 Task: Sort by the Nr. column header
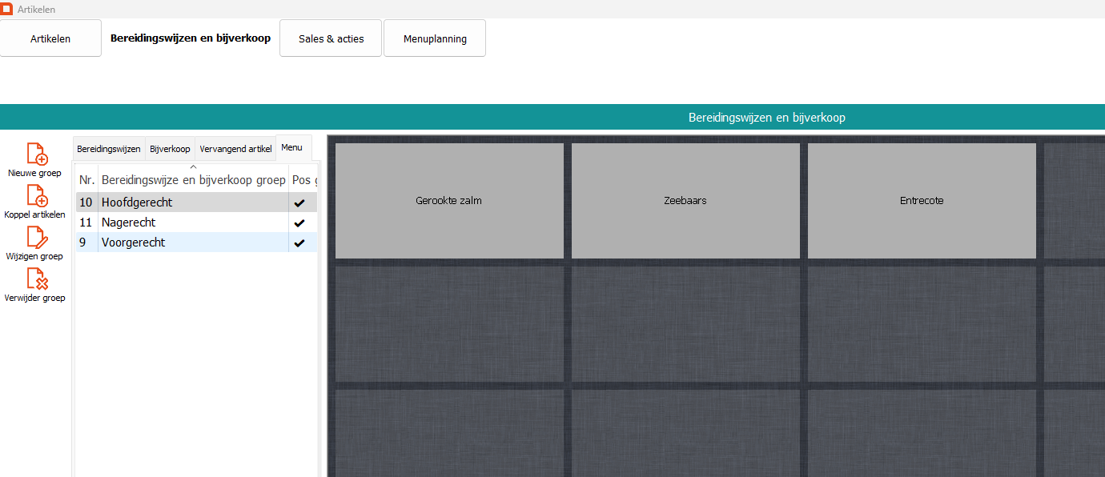tap(86, 181)
